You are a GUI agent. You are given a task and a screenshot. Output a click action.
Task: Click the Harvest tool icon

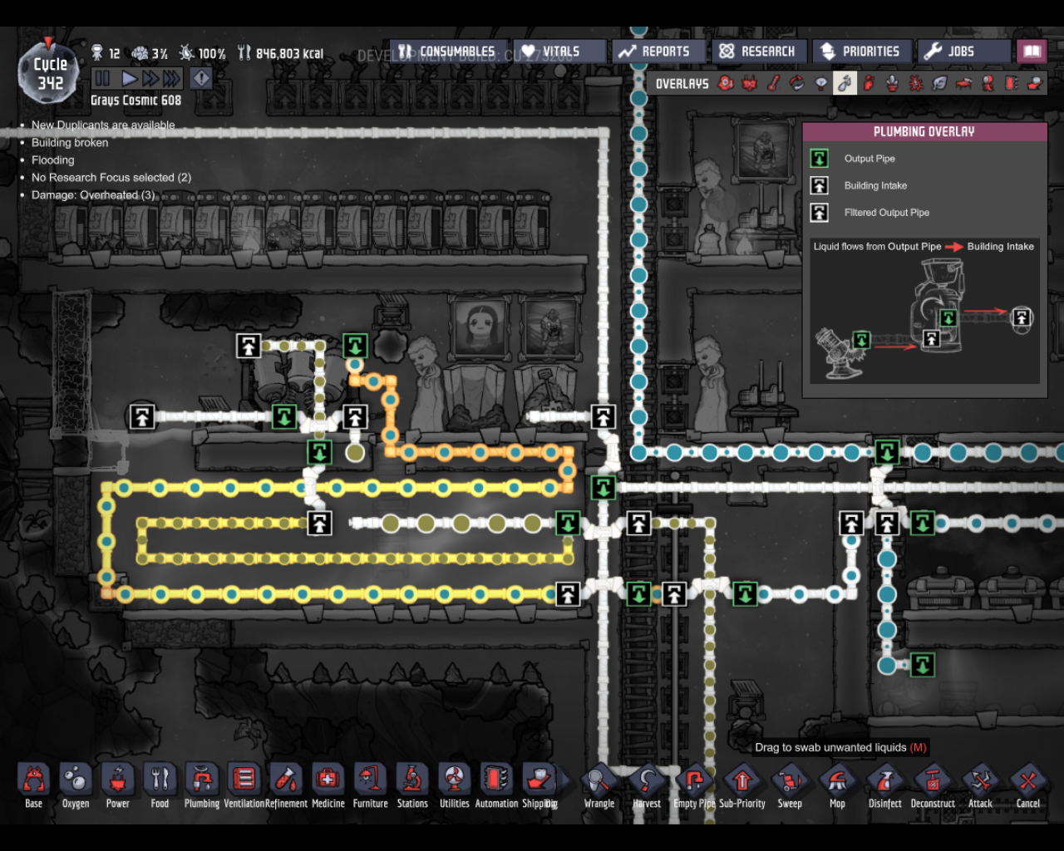pos(647,783)
